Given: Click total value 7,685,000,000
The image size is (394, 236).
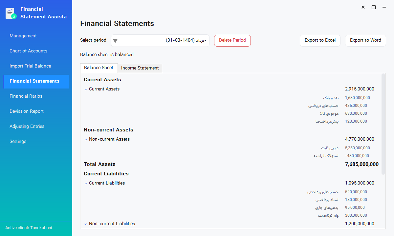Looking at the screenshot, I should point(362,164).
